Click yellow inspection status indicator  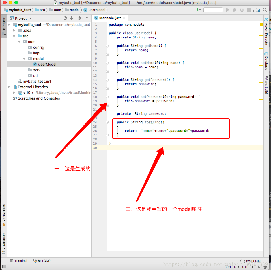tap(261, 24)
